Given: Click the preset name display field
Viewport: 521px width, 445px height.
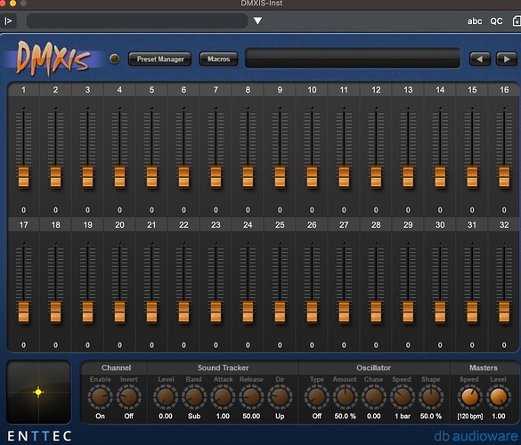Looking at the screenshot, I should [x=353, y=59].
